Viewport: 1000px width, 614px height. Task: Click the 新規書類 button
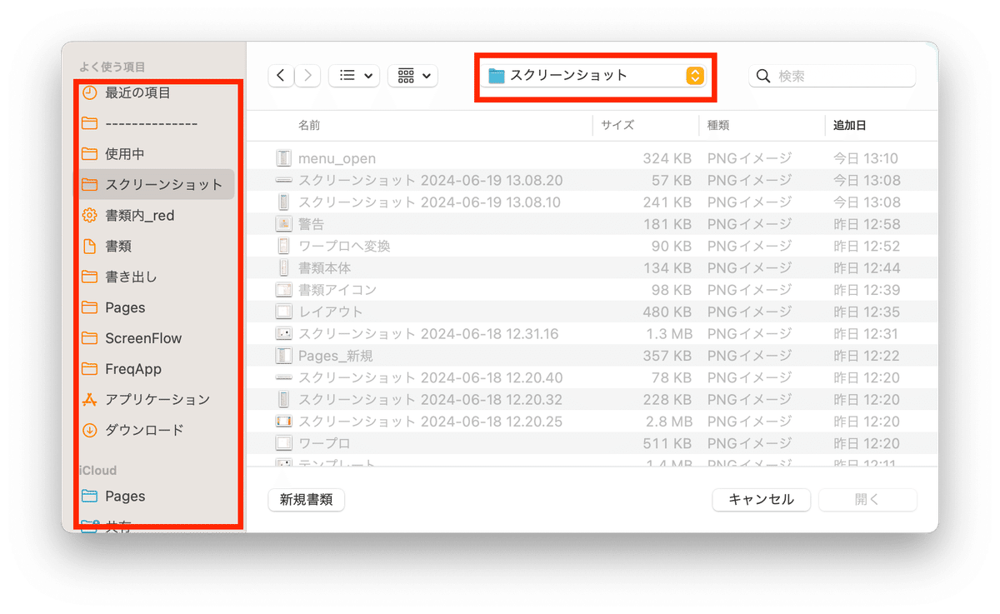click(x=307, y=500)
